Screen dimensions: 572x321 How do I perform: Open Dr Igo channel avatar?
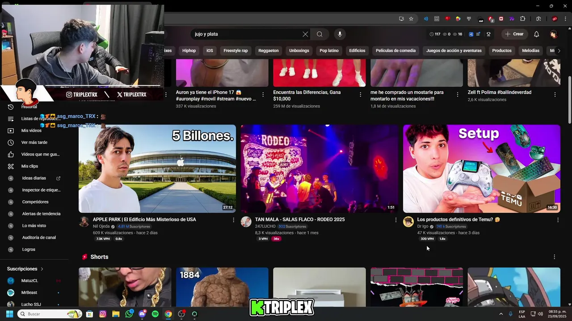coord(408,222)
